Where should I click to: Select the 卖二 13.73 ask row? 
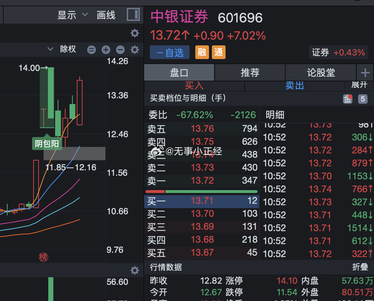(201, 168)
